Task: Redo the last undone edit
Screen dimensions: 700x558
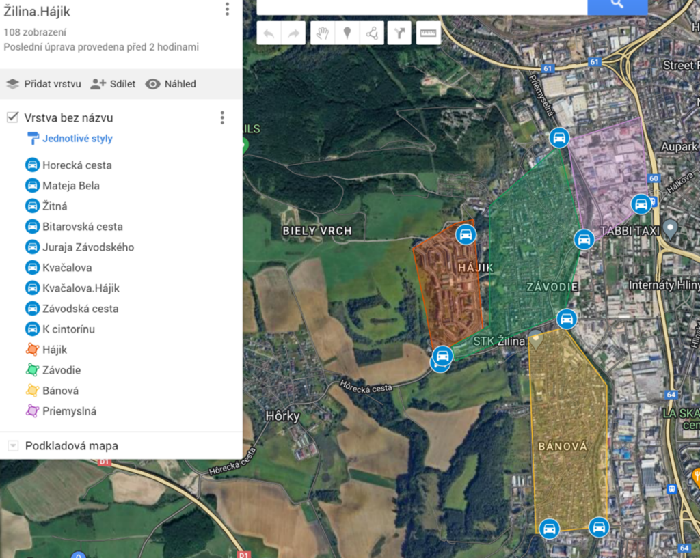Action: (293, 33)
